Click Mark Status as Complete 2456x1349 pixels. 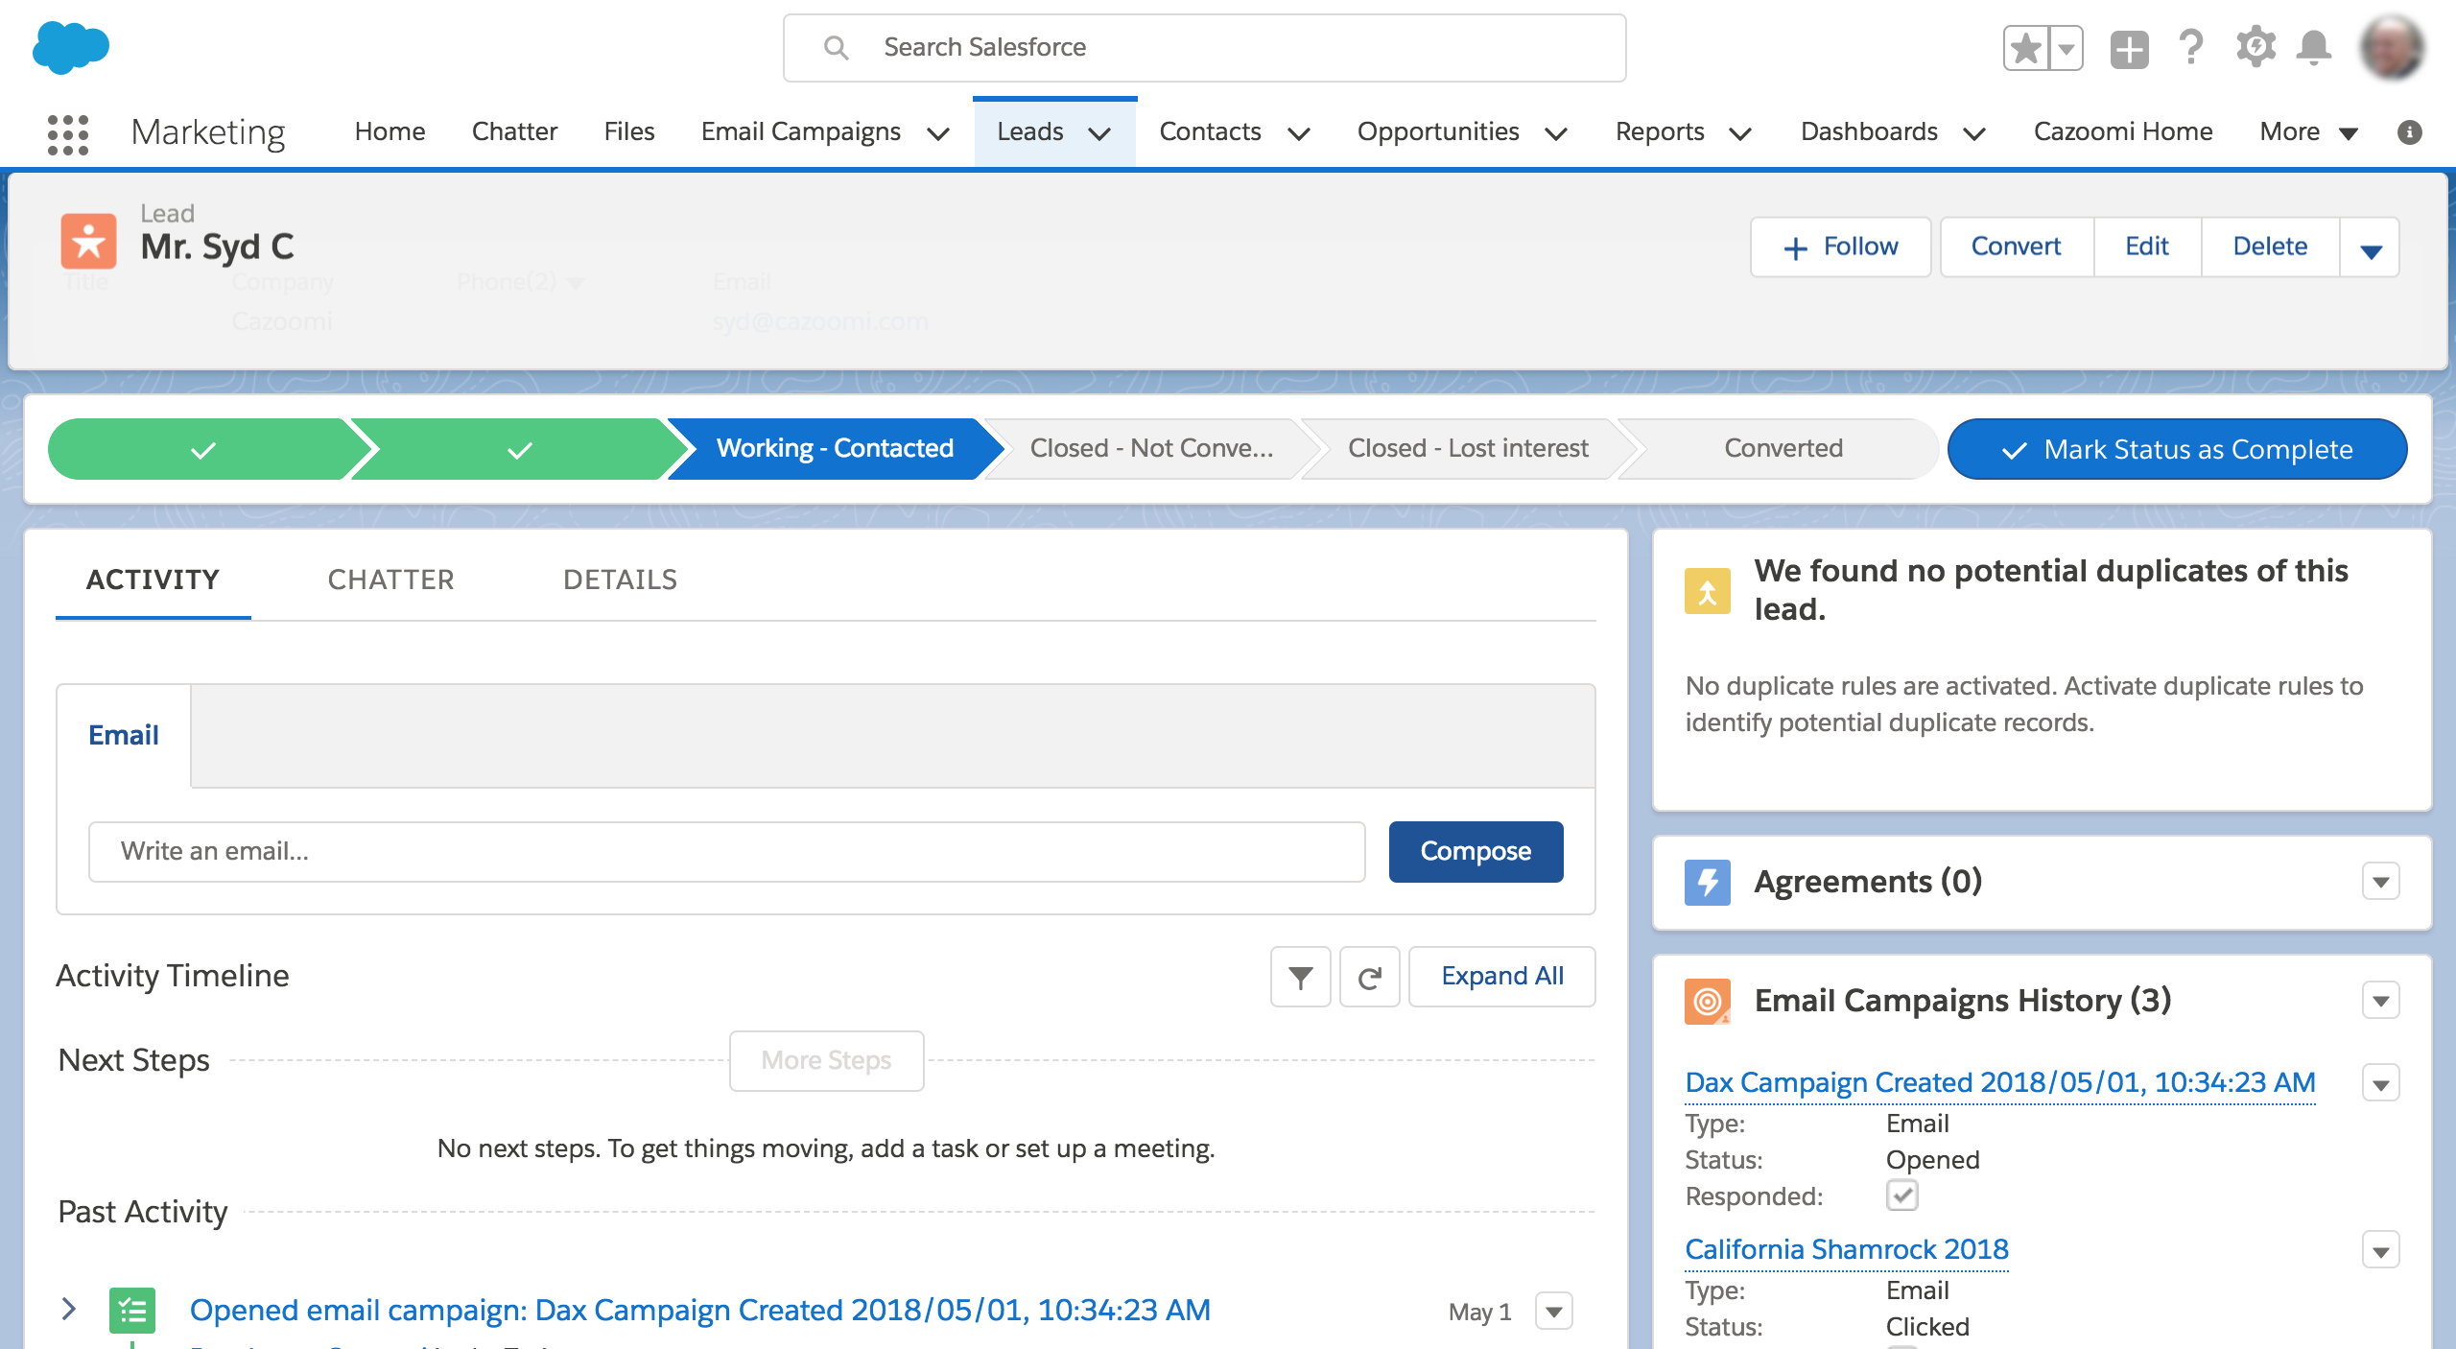tap(2177, 449)
